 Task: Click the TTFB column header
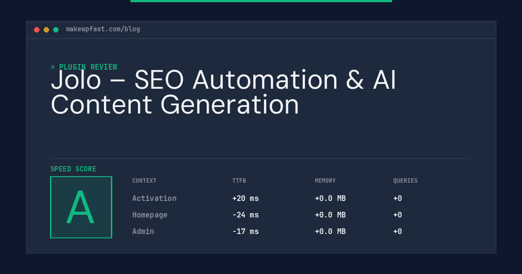tap(239, 181)
